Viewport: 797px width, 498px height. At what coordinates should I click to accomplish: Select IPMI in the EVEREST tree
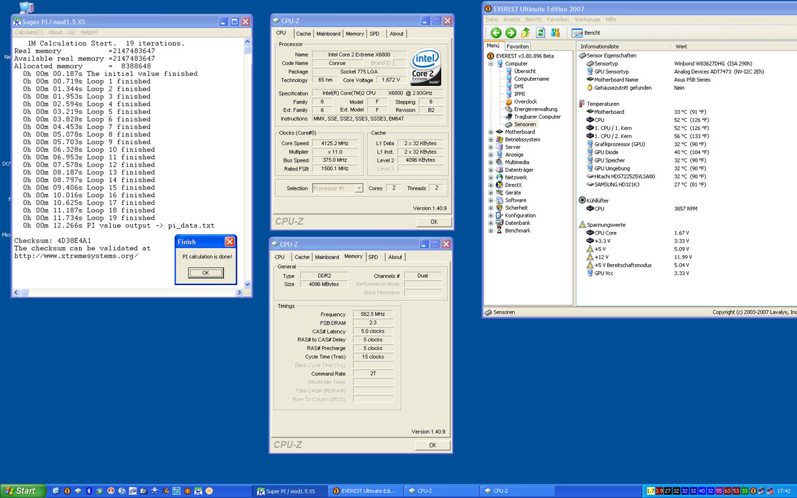click(519, 94)
